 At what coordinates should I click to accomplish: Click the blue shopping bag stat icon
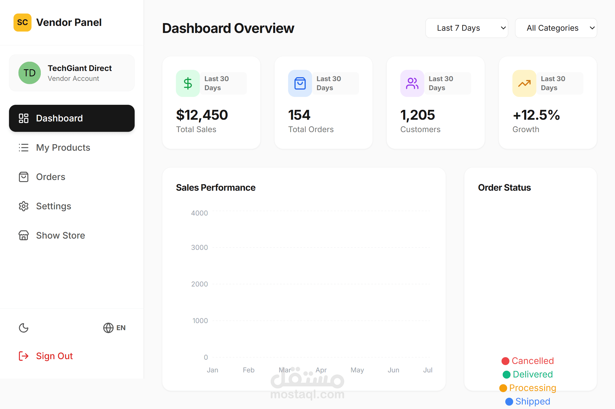[x=300, y=83]
